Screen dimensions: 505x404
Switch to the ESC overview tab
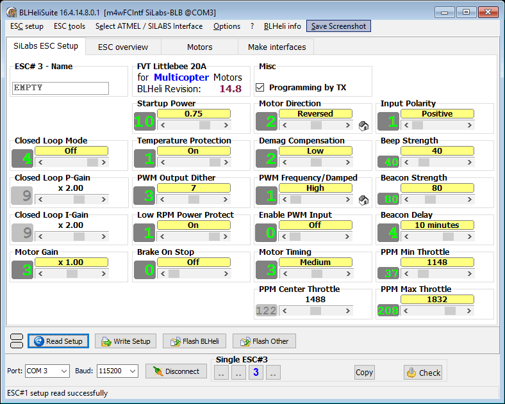(x=122, y=47)
